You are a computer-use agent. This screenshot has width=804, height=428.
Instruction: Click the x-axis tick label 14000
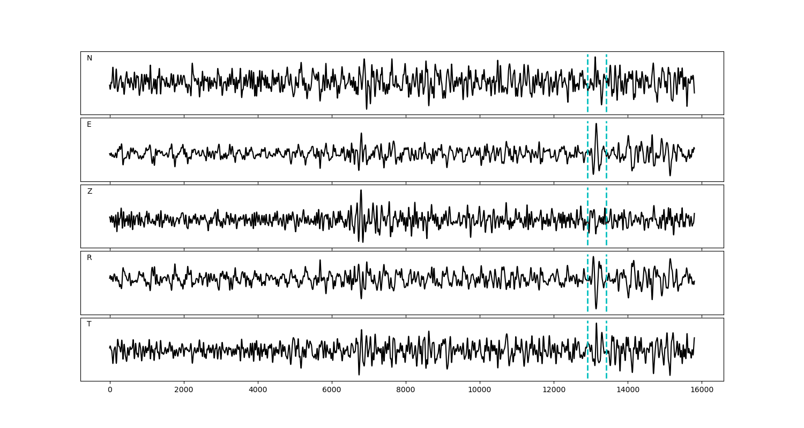click(628, 391)
